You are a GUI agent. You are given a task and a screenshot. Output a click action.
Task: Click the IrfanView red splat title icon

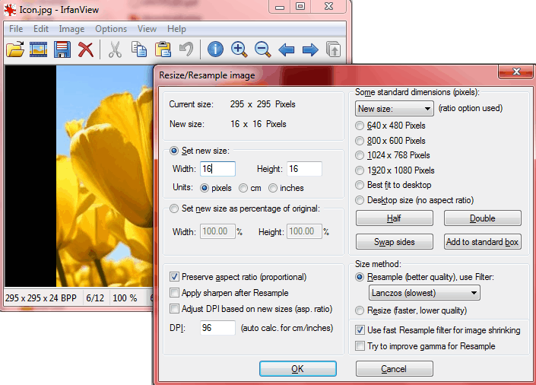tap(10, 10)
